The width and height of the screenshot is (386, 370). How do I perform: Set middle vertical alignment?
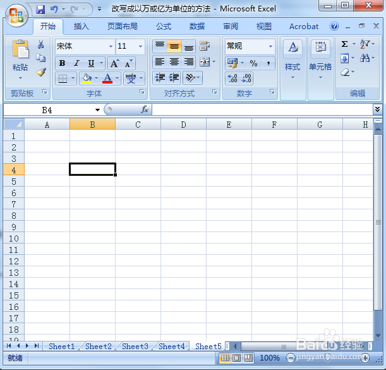(x=174, y=46)
